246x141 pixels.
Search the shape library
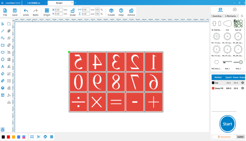tap(242, 16)
